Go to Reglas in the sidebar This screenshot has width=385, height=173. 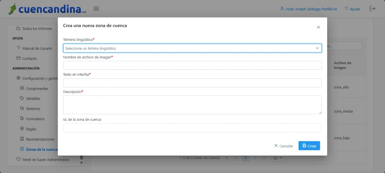pos(31,129)
